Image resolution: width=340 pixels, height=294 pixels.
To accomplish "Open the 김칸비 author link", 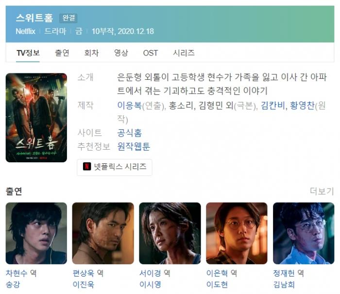I will point(273,105).
